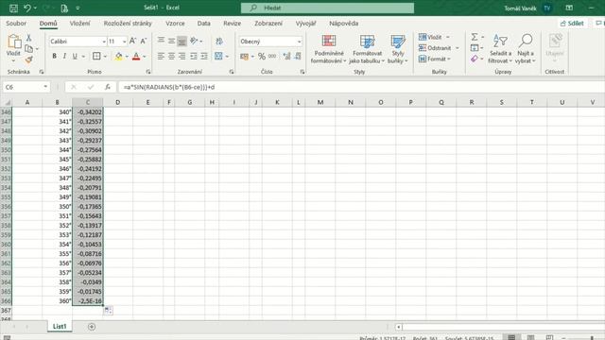Image resolution: width=605 pixels, height=340 pixels.
Task: Click the Clear eraser icon
Action: coord(475,59)
